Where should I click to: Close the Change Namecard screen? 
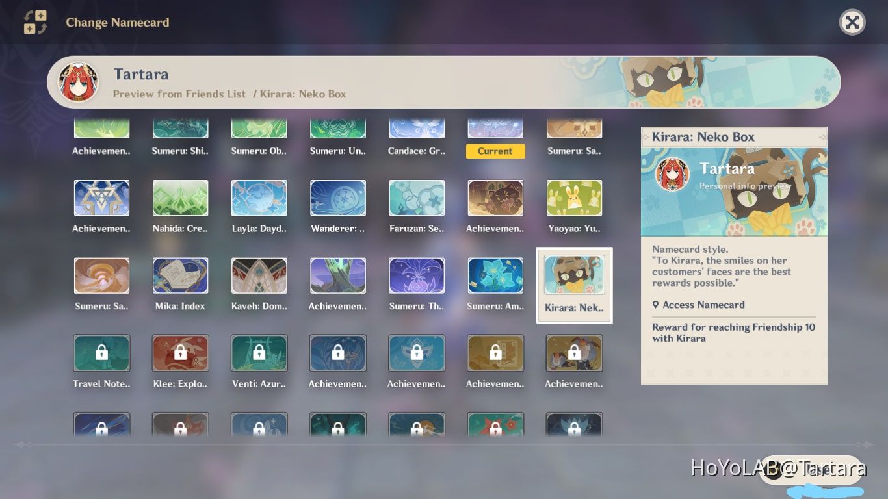coord(852,23)
